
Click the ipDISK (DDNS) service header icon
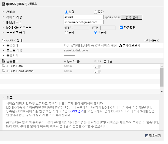(x=4, y=4)
